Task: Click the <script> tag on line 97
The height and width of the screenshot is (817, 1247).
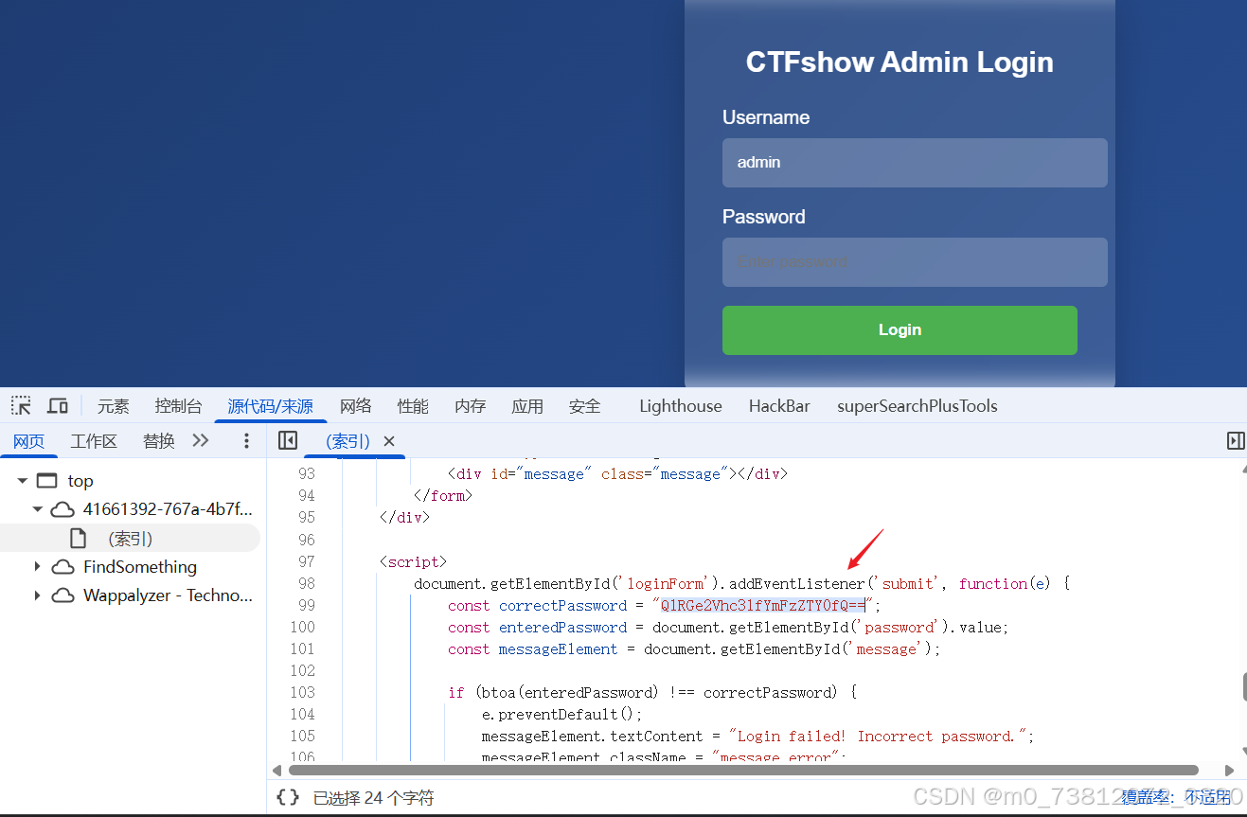Action: pyautogui.click(x=413, y=562)
